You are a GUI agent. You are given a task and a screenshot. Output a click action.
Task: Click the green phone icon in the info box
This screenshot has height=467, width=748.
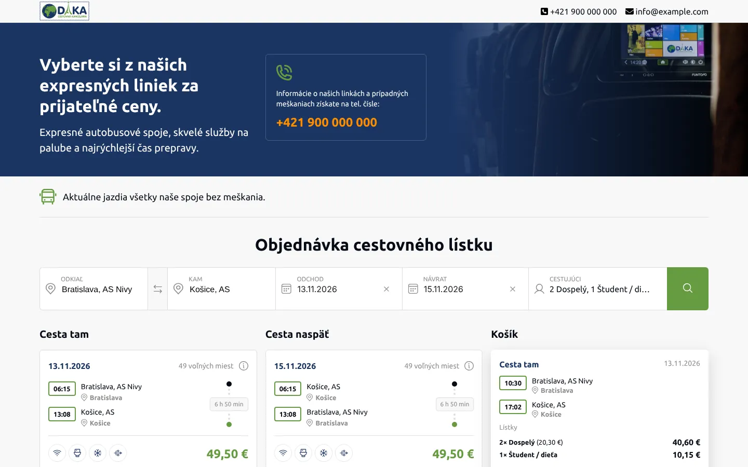tap(284, 73)
